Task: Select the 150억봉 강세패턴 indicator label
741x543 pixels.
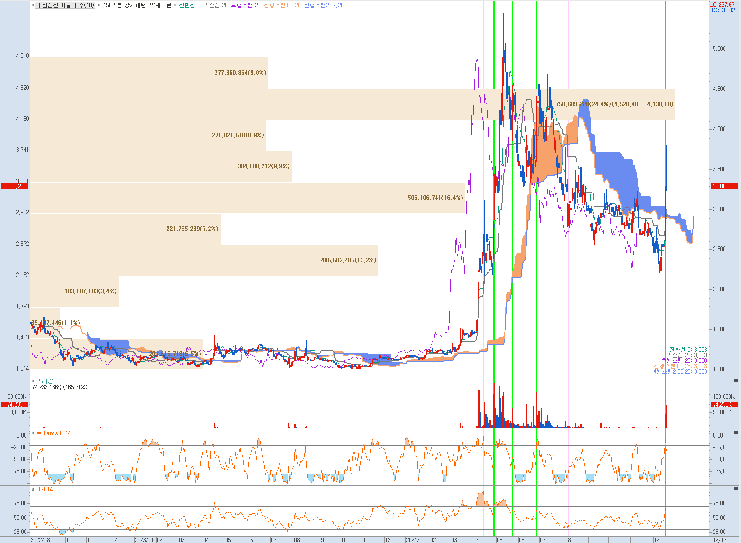Action: click(x=125, y=5)
